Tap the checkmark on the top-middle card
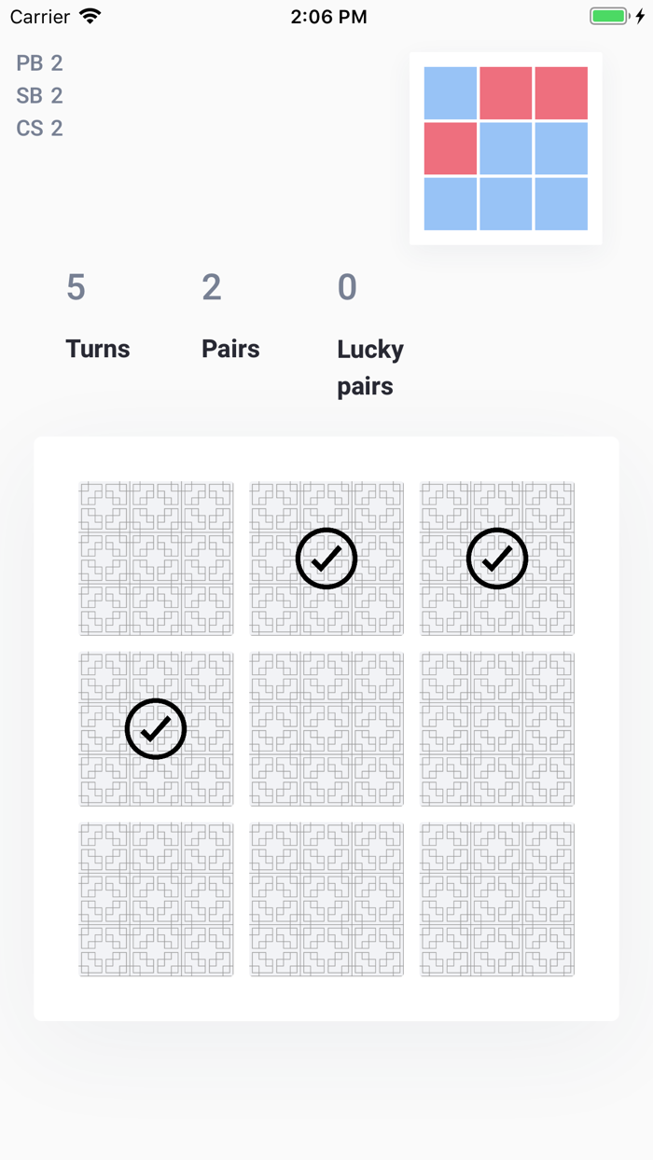The image size is (653, 1160). tap(326, 559)
